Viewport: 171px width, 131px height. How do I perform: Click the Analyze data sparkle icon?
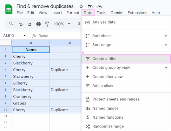coord(88,22)
